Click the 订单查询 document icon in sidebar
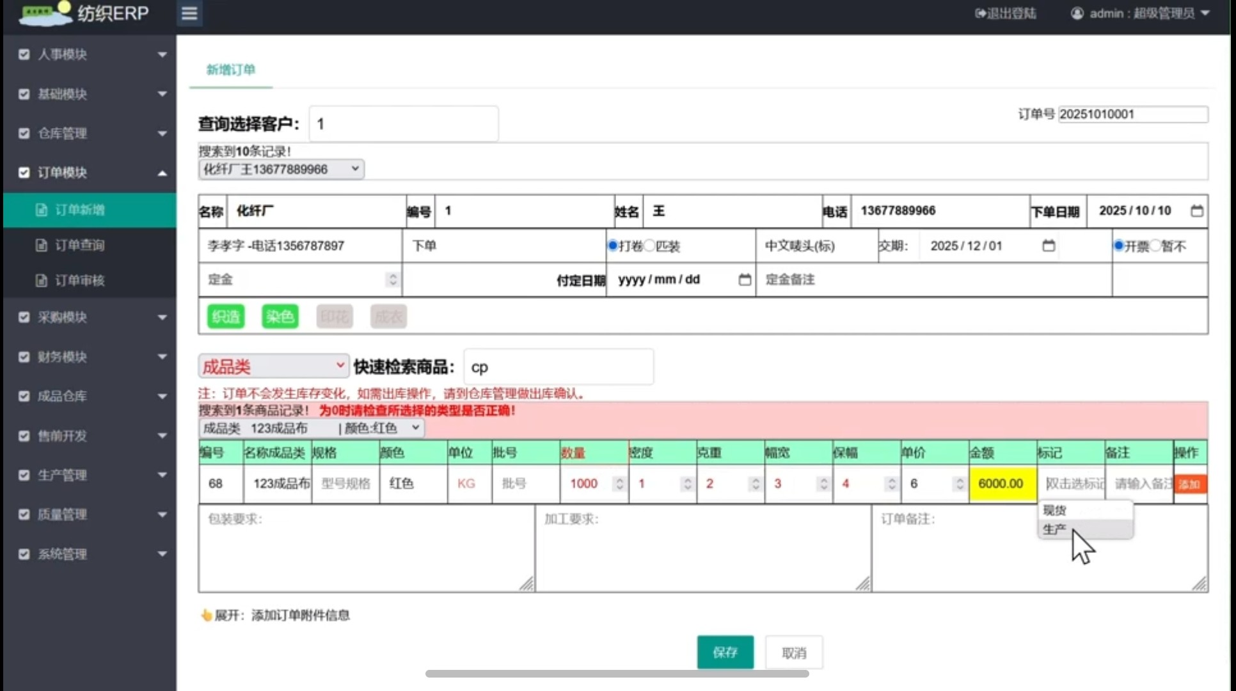 pyautogui.click(x=42, y=245)
